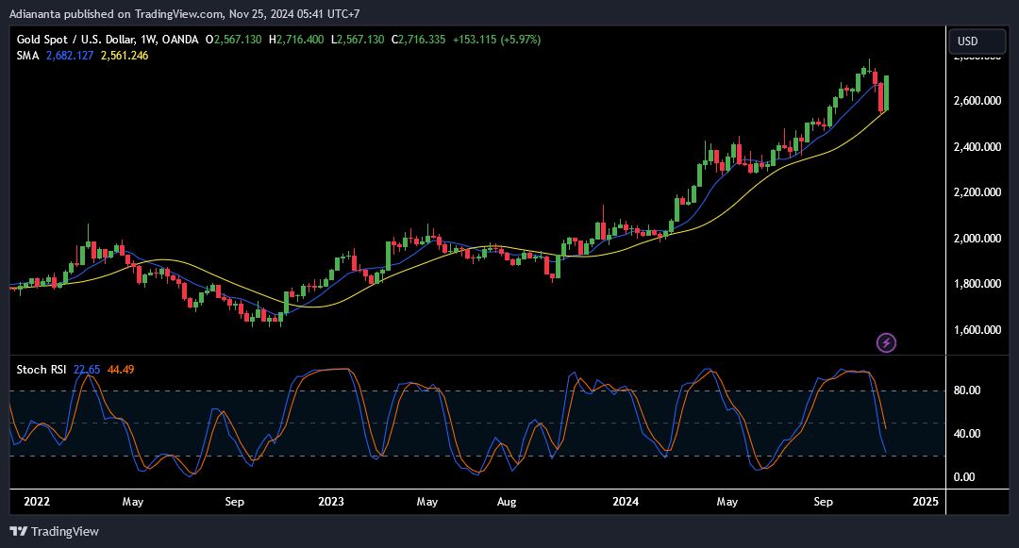This screenshot has height=548, width=1019.
Task: Click the 2,600.000 price axis label
Action: (x=977, y=101)
